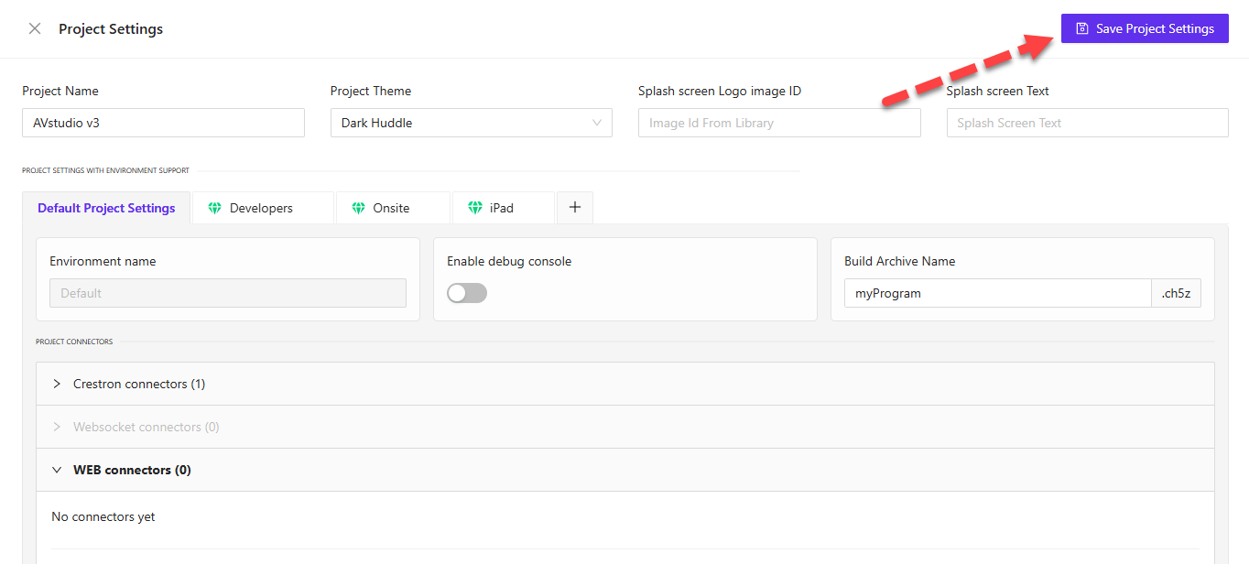Click the Project Name field showing AVstudio v3
The width and height of the screenshot is (1249, 586).
pyautogui.click(x=163, y=122)
